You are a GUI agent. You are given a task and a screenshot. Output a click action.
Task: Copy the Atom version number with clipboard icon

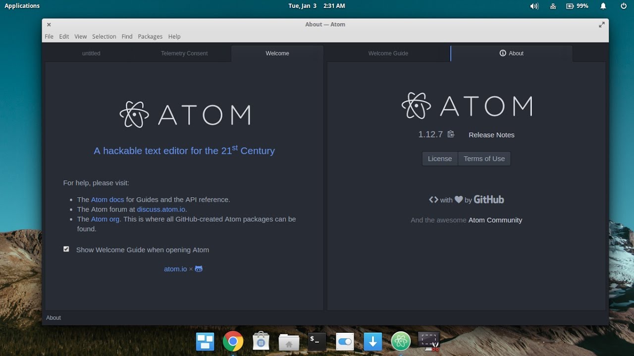[451, 134]
